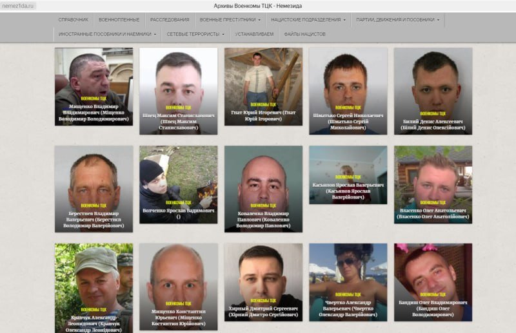Click ВОЕНКОМЫ ТЦК tag on Кравчук Александр card
Image resolution: width=516 pixels, height=333 pixels.
[94, 310]
